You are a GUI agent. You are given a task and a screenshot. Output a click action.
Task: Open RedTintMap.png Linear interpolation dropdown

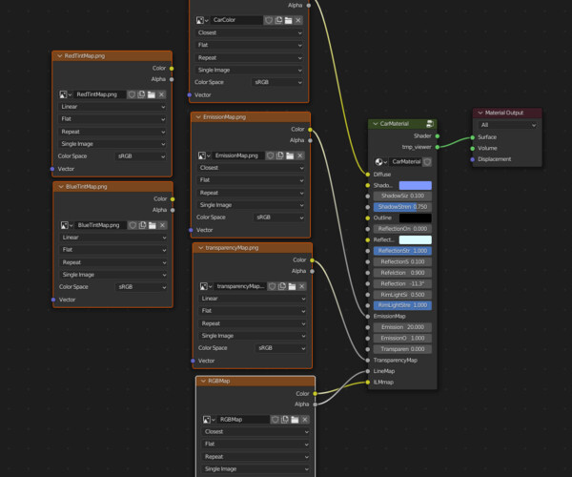112,107
